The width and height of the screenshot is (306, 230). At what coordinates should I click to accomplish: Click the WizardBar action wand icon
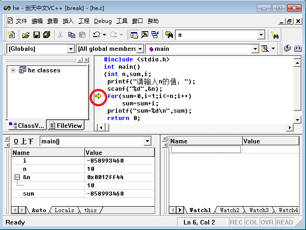pos(265,49)
